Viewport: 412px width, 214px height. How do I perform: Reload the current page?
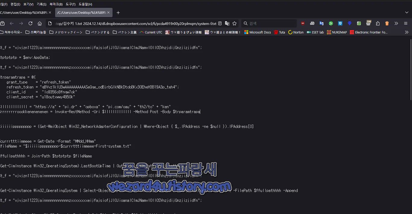tap(30, 23)
